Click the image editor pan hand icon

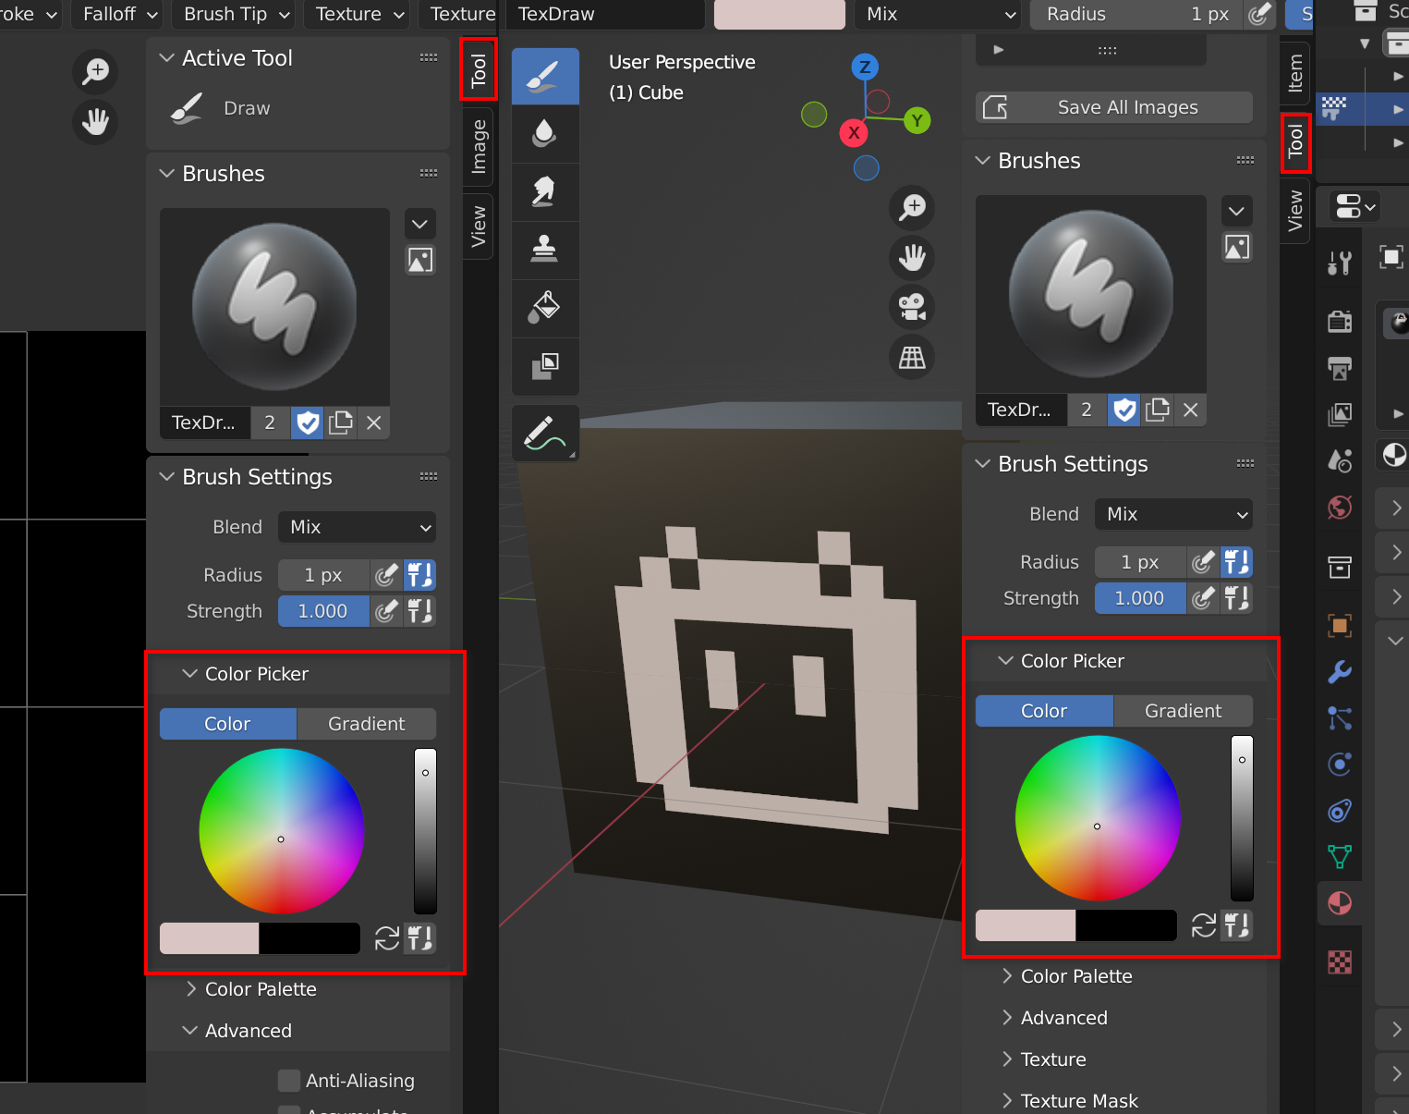pos(95,121)
